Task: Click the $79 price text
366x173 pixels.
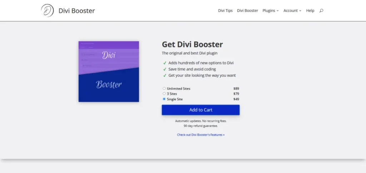Action: pos(236,94)
